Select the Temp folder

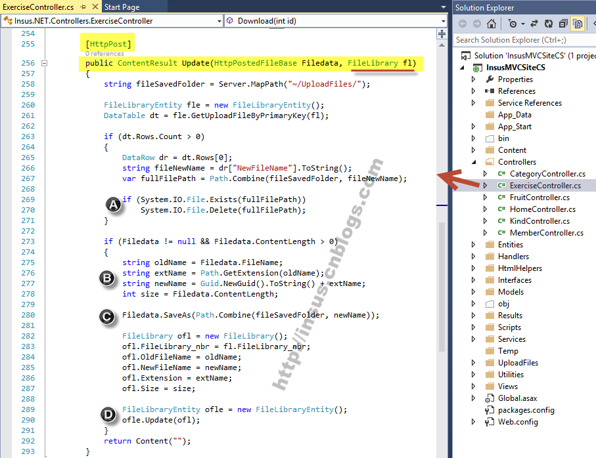pyautogui.click(x=508, y=351)
